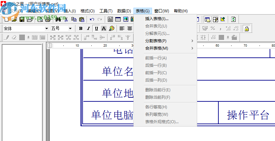Click the grayed increase decimal places icon
Image resolution: width=275 pixels, height=141 pixels.
(x=228, y=29)
